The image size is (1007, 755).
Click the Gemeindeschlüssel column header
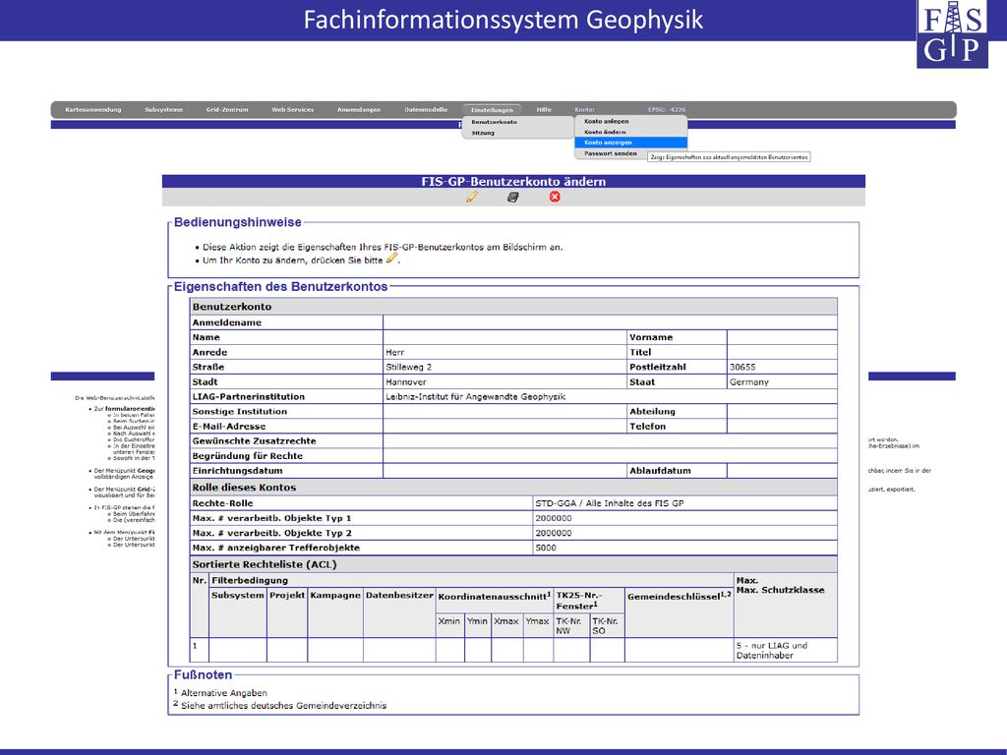(680, 596)
